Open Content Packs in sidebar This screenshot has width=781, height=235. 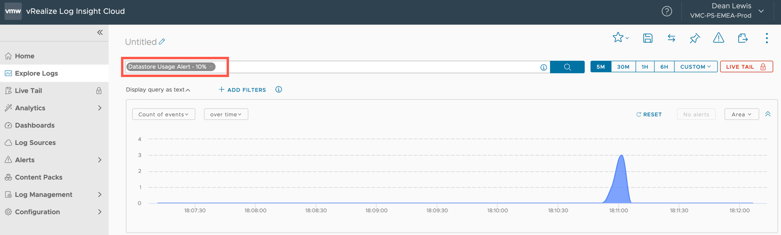click(54, 177)
